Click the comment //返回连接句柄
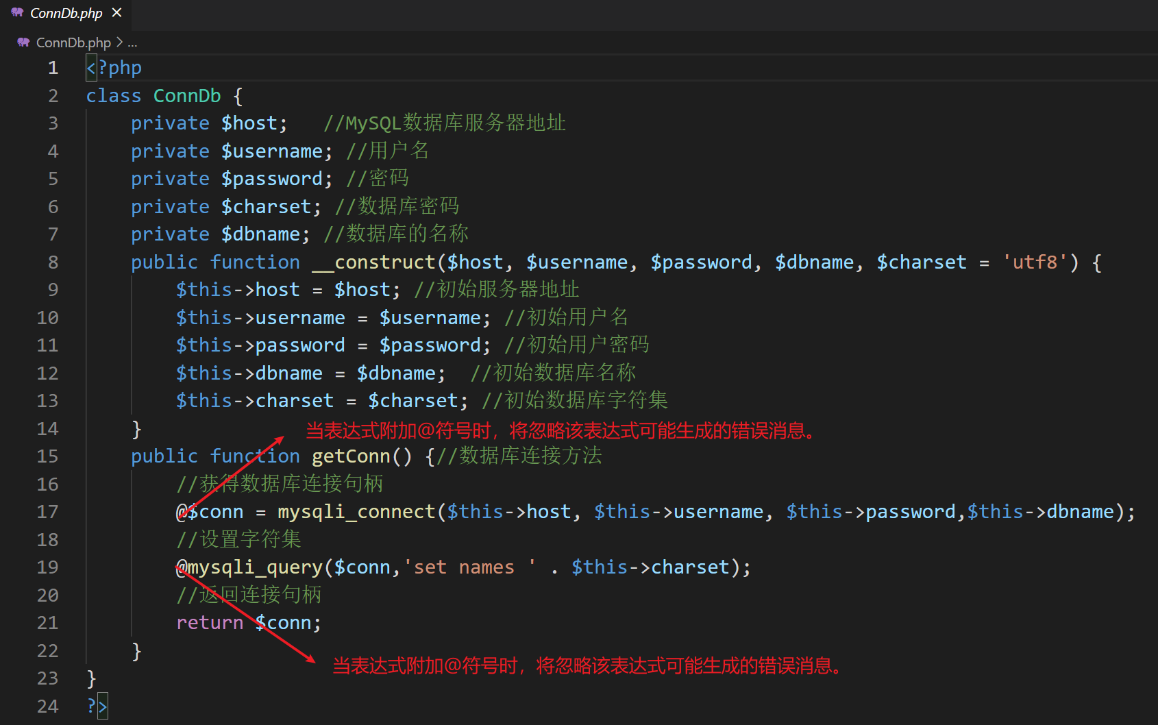 click(x=249, y=595)
